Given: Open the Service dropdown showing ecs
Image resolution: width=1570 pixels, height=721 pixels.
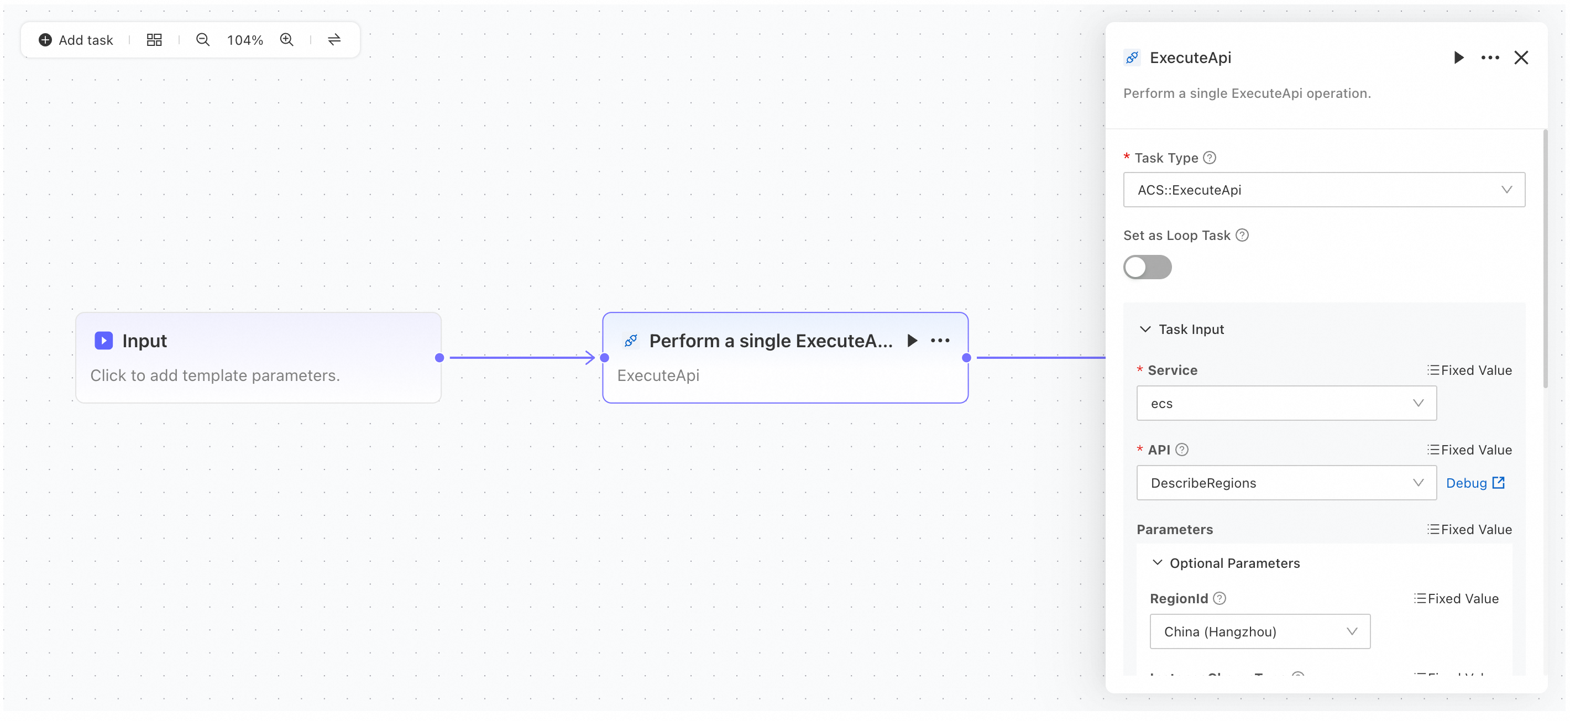Looking at the screenshot, I should pyautogui.click(x=1286, y=404).
